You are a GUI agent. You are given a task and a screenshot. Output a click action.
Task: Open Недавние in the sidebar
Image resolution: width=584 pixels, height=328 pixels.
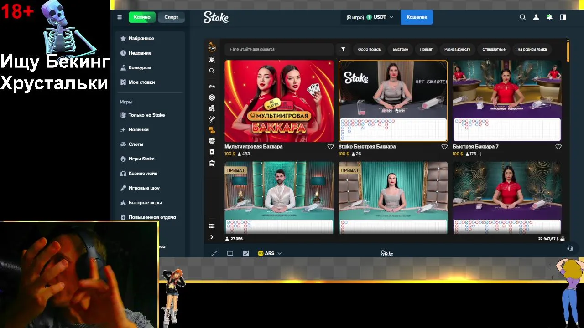pyautogui.click(x=151, y=53)
